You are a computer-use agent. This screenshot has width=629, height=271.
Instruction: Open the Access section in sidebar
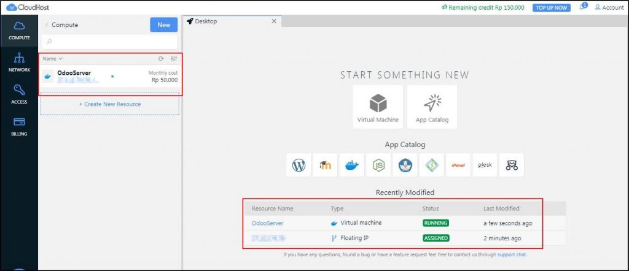pos(19,94)
